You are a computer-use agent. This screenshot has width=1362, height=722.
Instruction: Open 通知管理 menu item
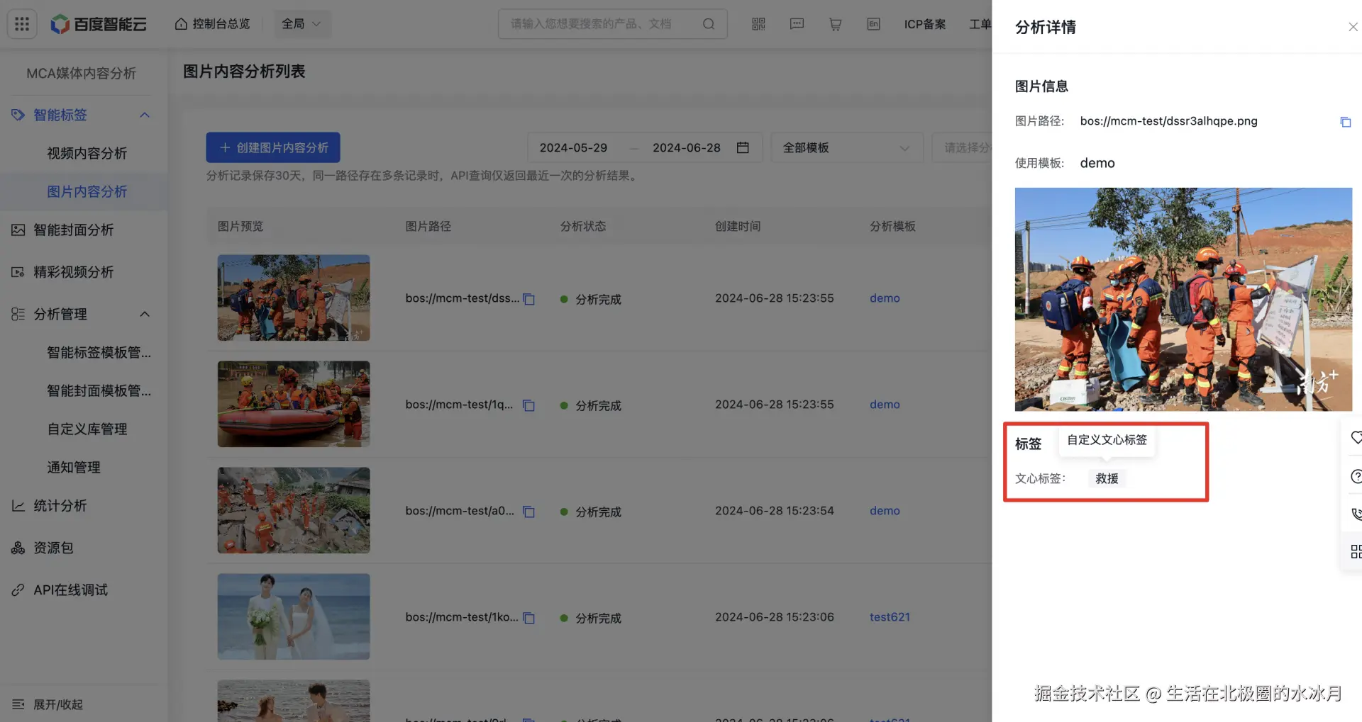click(x=74, y=467)
